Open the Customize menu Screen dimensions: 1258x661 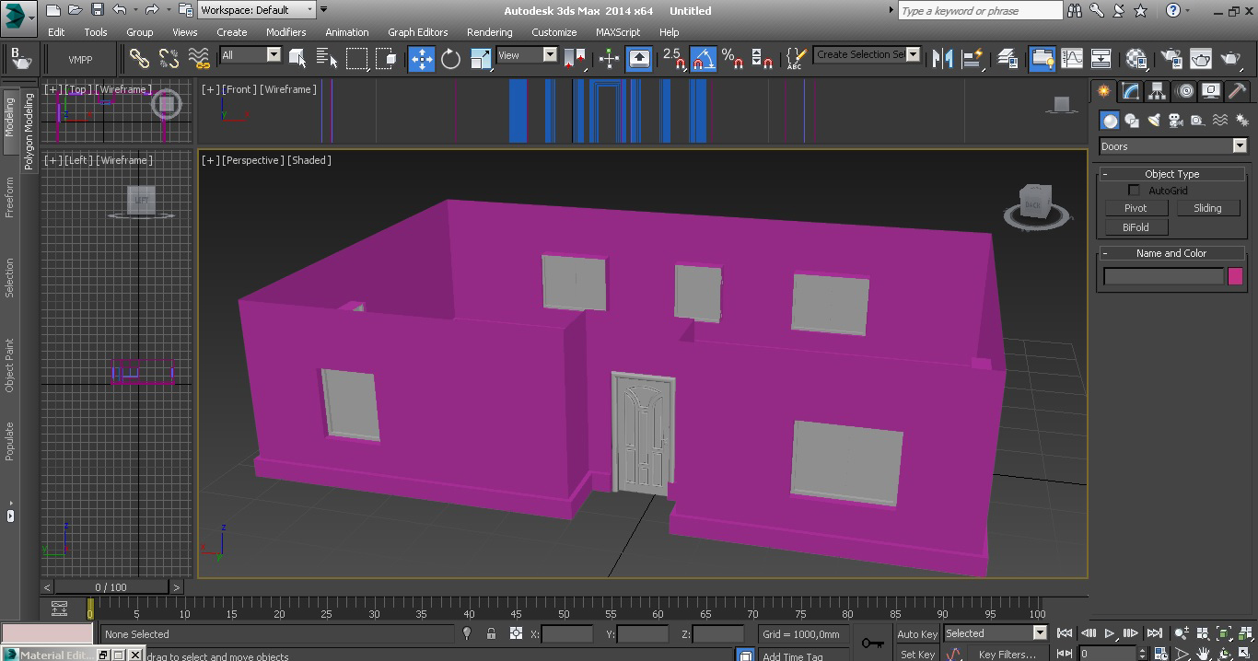[x=554, y=31]
